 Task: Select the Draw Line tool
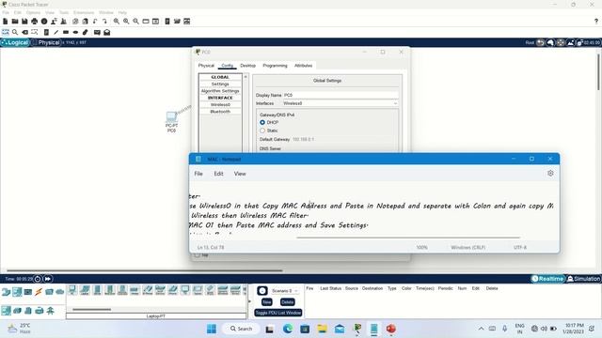(x=56, y=32)
